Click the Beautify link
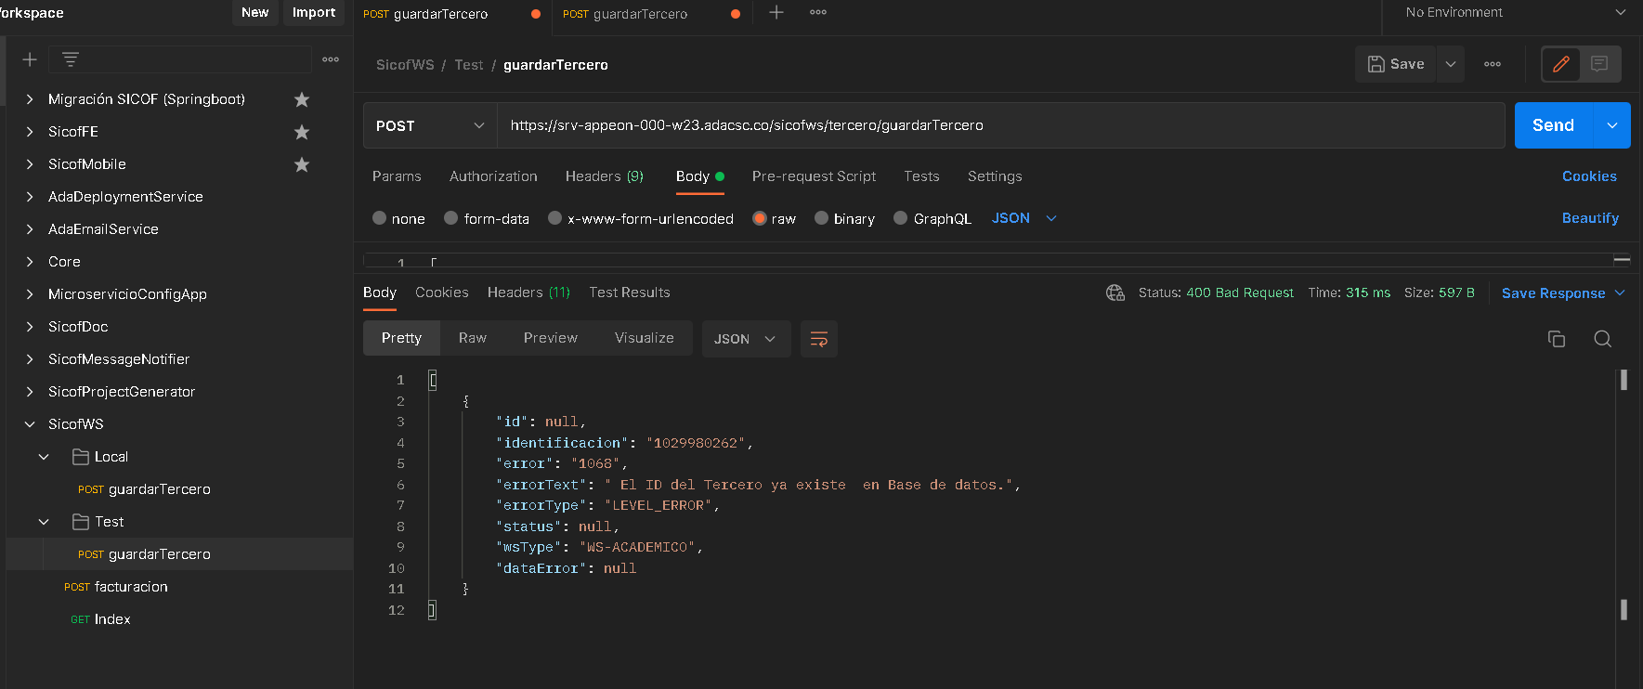The width and height of the screenshot is (1643, 689). point(1589,218)
